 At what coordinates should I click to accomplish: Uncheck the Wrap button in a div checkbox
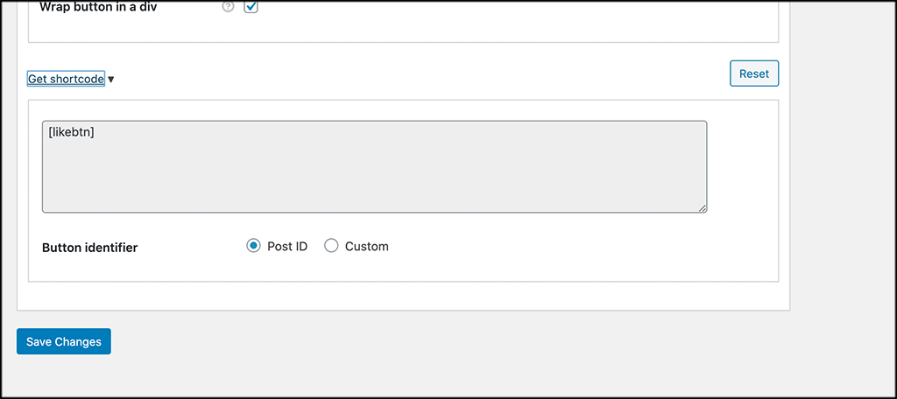[251, 7]
